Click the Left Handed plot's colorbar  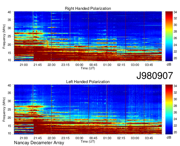tap(169, 109)
